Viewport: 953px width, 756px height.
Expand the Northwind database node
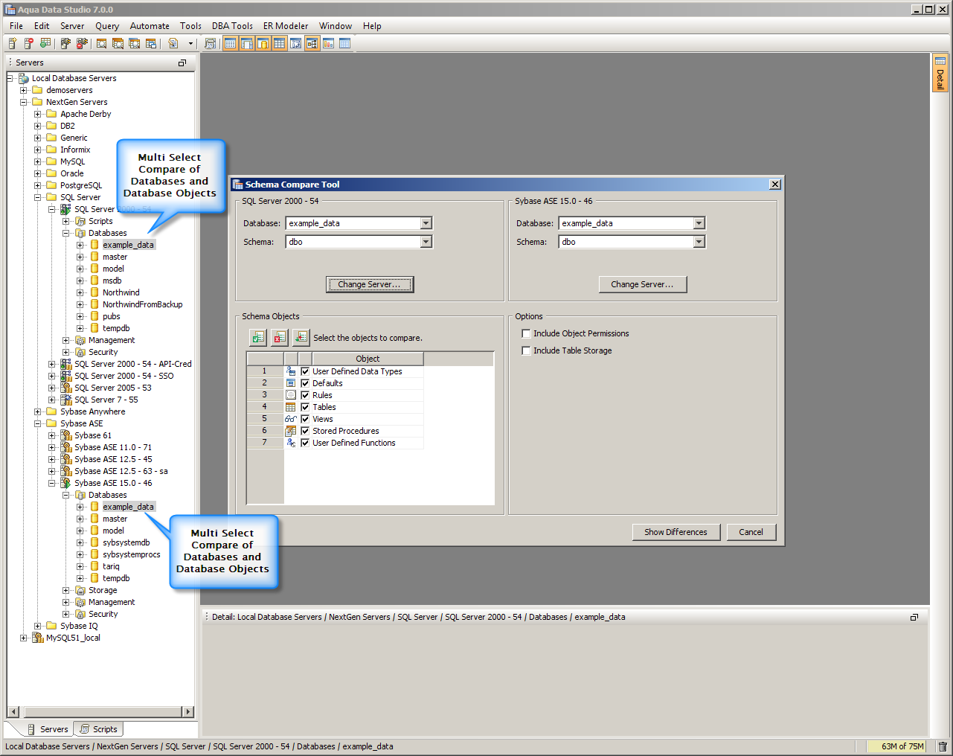[80, 292]
